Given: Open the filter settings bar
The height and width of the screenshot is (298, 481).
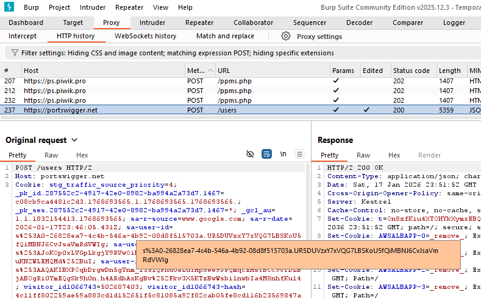Looking at the screenshot, I should (x=243, y=53).
